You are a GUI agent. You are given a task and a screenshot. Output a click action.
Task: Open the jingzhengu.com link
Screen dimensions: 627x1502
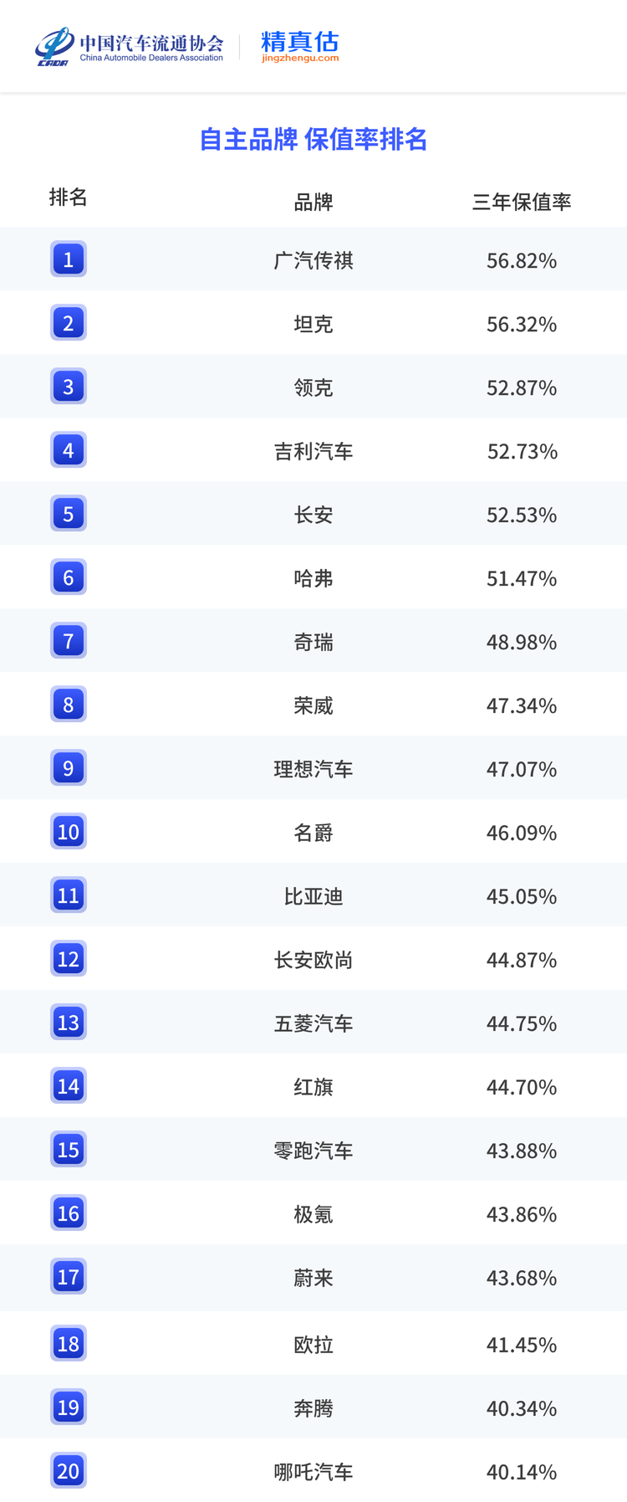tap(299, 59)
